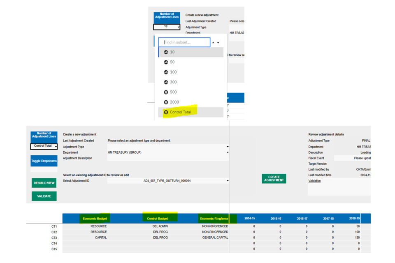Click the up arrow beside the search box
The image size is (395, 263).
pyautogui.click(x=213, y=43)
